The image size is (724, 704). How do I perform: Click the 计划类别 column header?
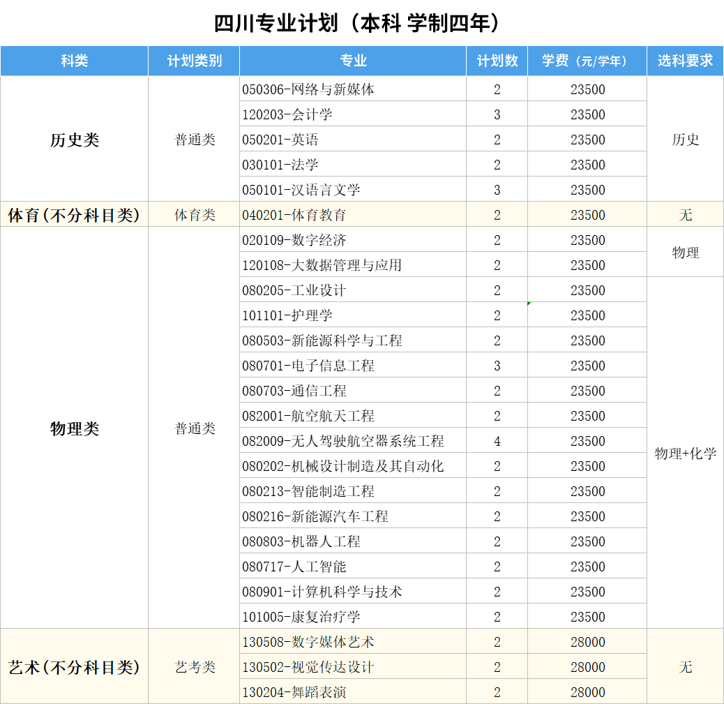[x=194, y=61]
